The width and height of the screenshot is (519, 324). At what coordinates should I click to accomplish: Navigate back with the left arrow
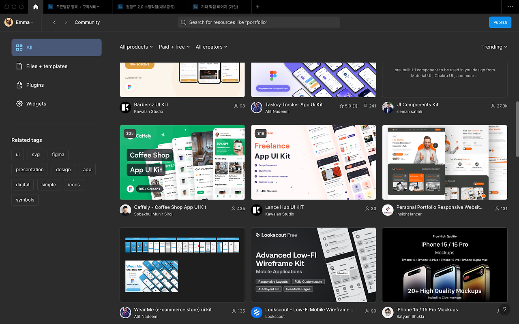coord(54,22)
